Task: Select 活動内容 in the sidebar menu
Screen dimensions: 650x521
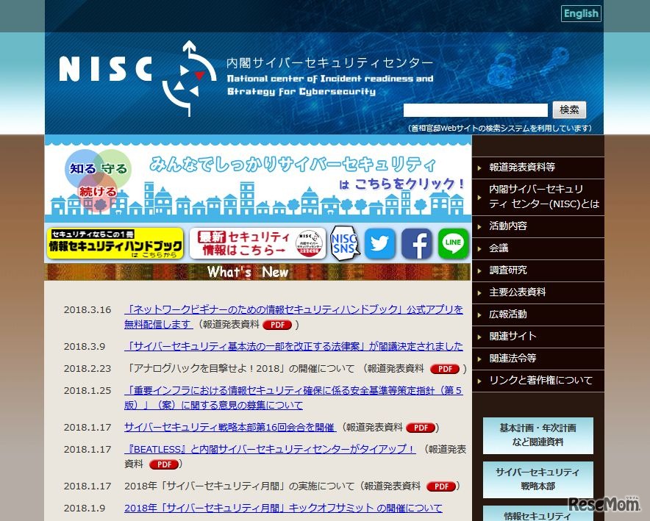Action: click(510, 226)
